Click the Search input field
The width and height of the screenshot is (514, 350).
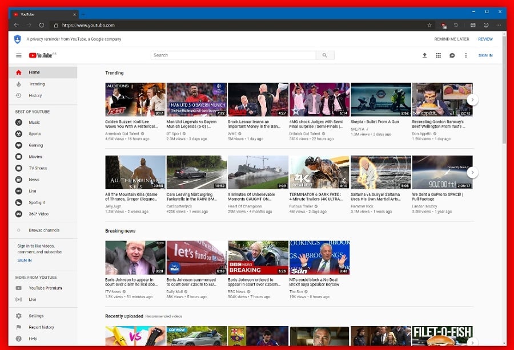tap(234, 55)
